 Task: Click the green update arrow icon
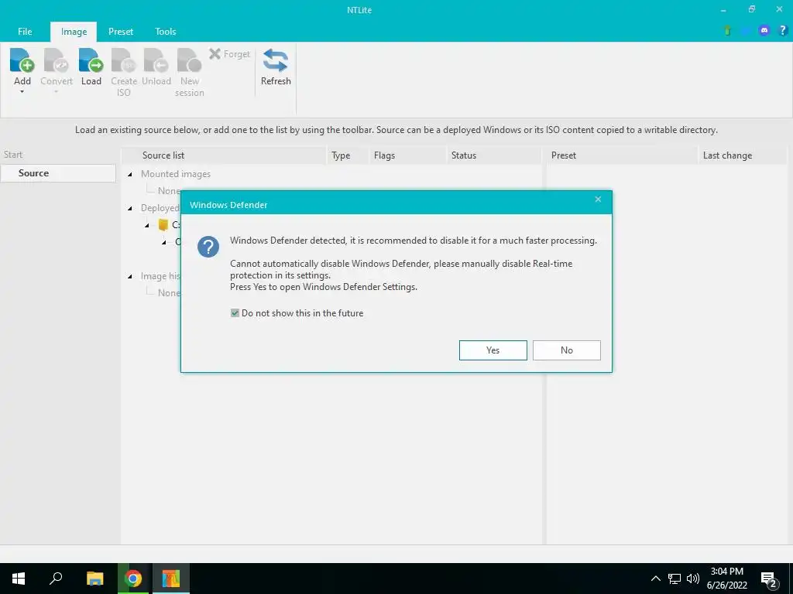coord(728,31)
